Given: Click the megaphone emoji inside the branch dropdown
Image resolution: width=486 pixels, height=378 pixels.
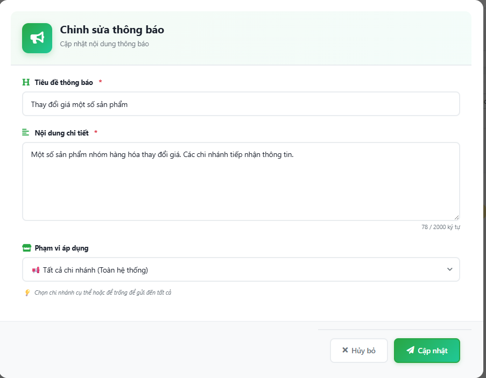Looking at the screenshot, I should 36,270.
